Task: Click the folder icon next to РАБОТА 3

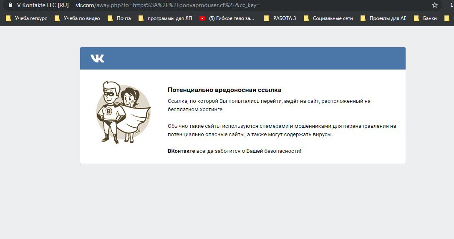Action: (267, 18)
